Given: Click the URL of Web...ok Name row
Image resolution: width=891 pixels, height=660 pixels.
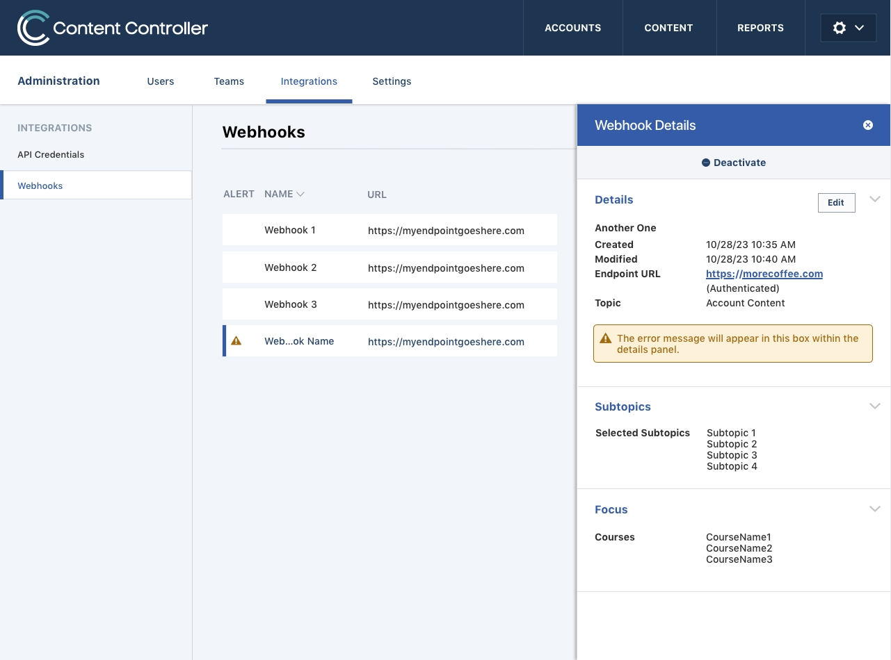Looking at the screenshot, I should tap(446, 342).
